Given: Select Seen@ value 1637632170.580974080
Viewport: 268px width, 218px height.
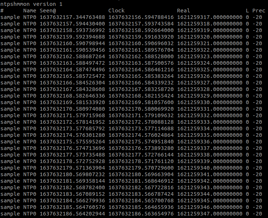Looking at the screenshot, I should [72, 109].
